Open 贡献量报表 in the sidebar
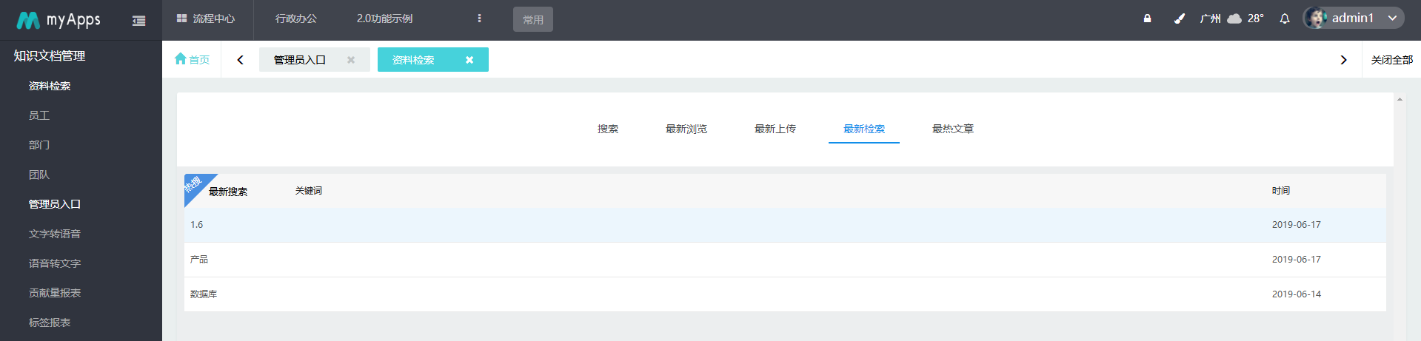The height and width of the screenshot is (341, 1421). [x=55, y=293]
